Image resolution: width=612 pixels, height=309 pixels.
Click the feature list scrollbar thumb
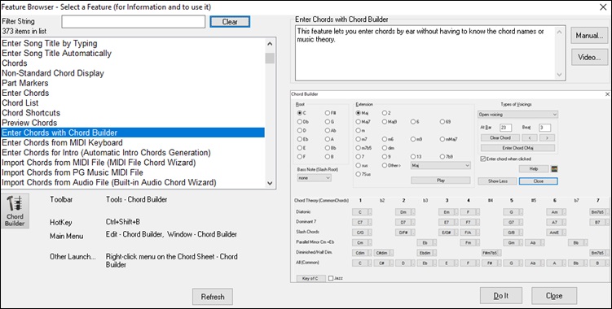coord(270,59)
